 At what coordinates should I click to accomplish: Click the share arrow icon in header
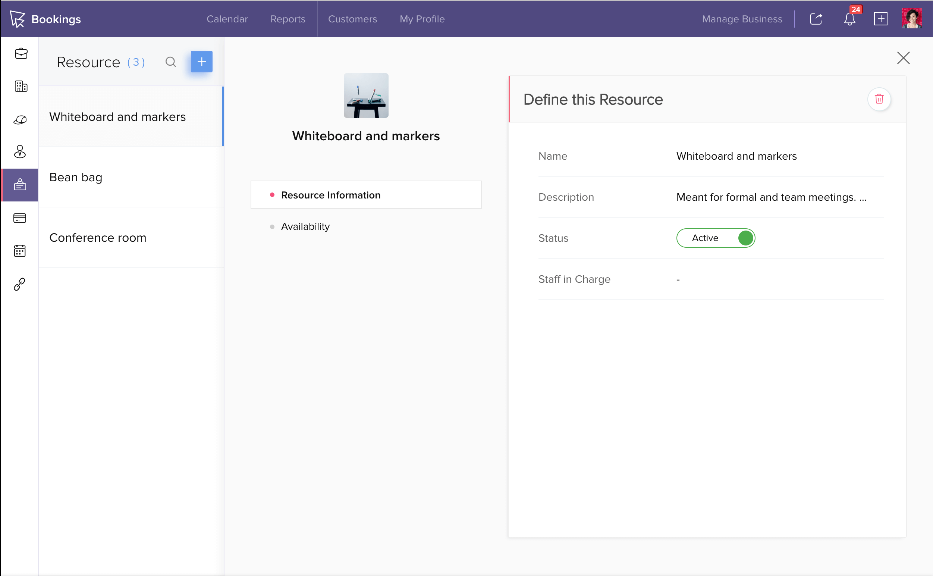tap(816, 19)
